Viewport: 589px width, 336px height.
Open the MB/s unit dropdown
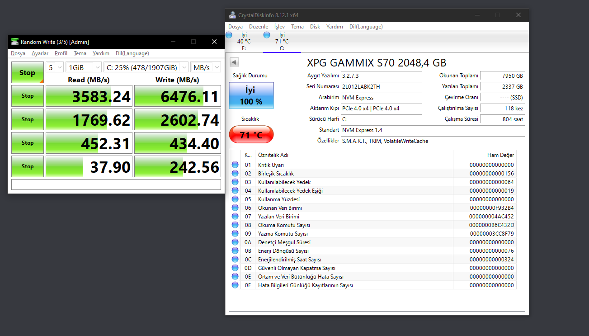(206, 67)
